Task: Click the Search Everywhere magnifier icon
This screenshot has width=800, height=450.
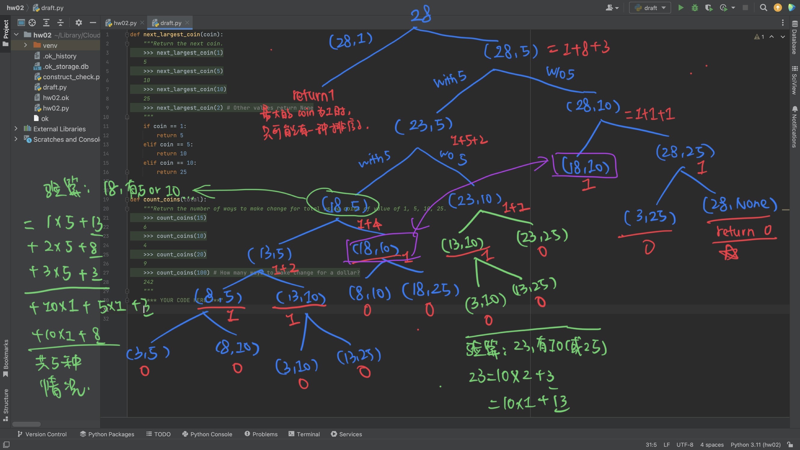Action: coord(763,8)
